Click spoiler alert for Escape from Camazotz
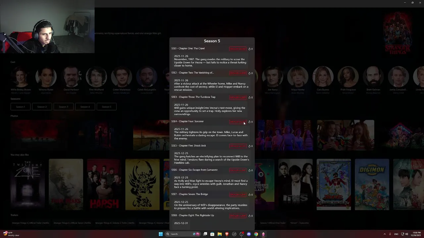This screenshot has width=424, height=238. 238,170
